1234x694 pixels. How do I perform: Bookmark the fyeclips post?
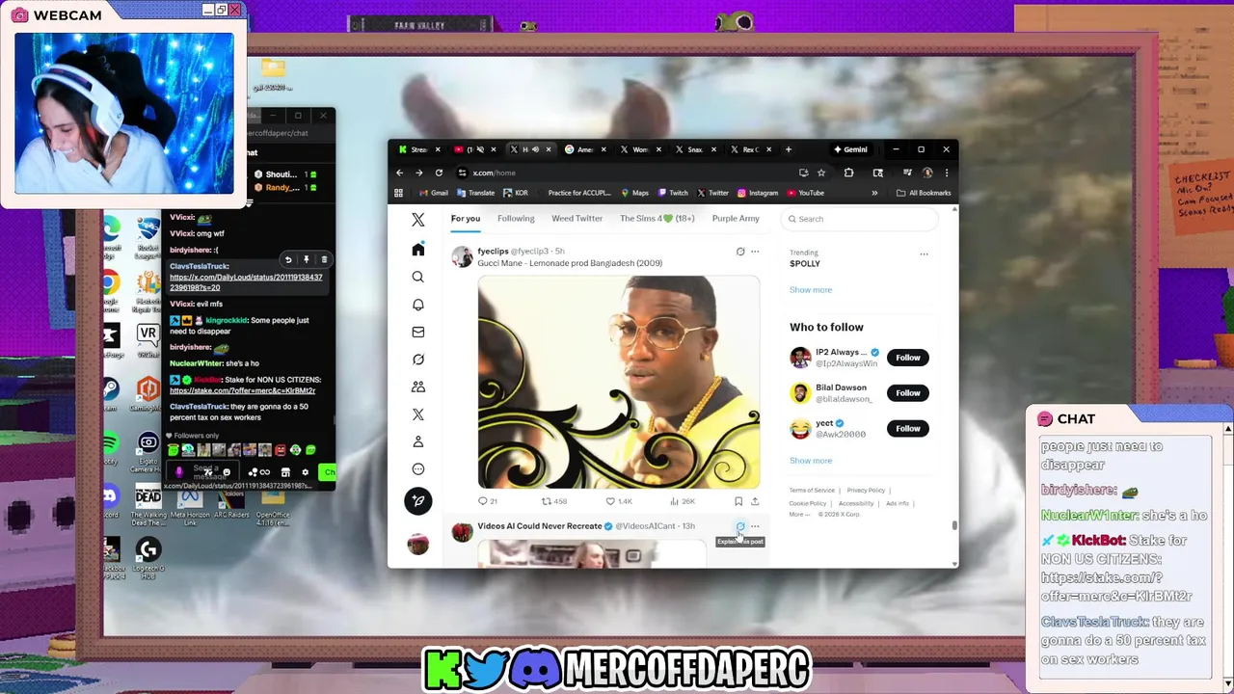[738, 501]
